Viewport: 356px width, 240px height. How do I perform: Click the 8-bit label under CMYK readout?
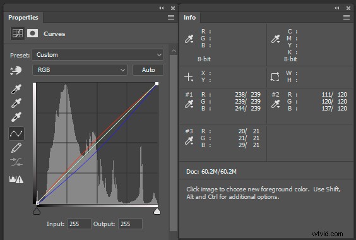point(290,59)
